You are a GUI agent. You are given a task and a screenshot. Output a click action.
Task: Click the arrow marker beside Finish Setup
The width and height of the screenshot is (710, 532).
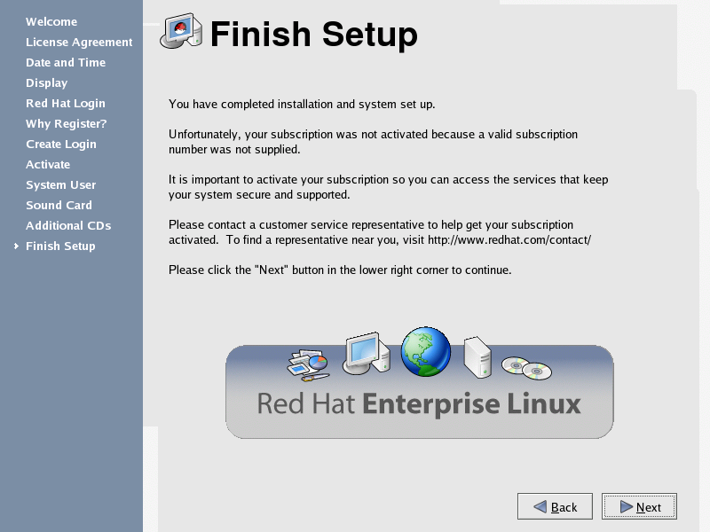(16, 246)
